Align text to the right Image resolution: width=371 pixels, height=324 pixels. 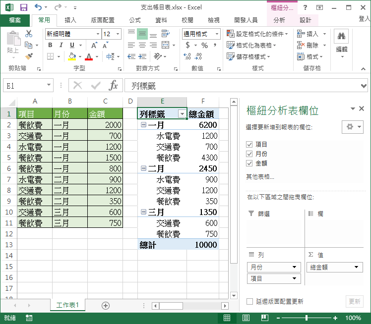tap(153, 45)
